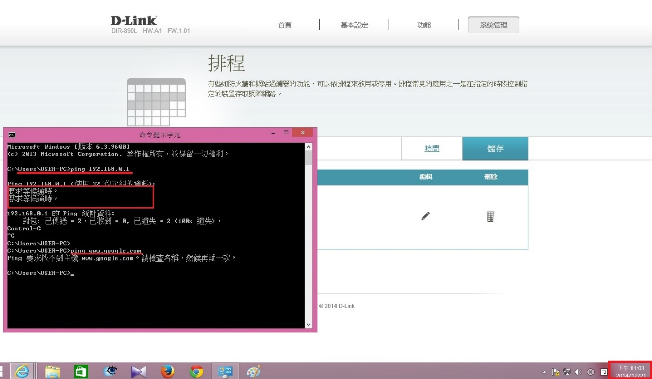Click the trash can delete icon
Screen dimensions: 652x379
tap(490, 216)
